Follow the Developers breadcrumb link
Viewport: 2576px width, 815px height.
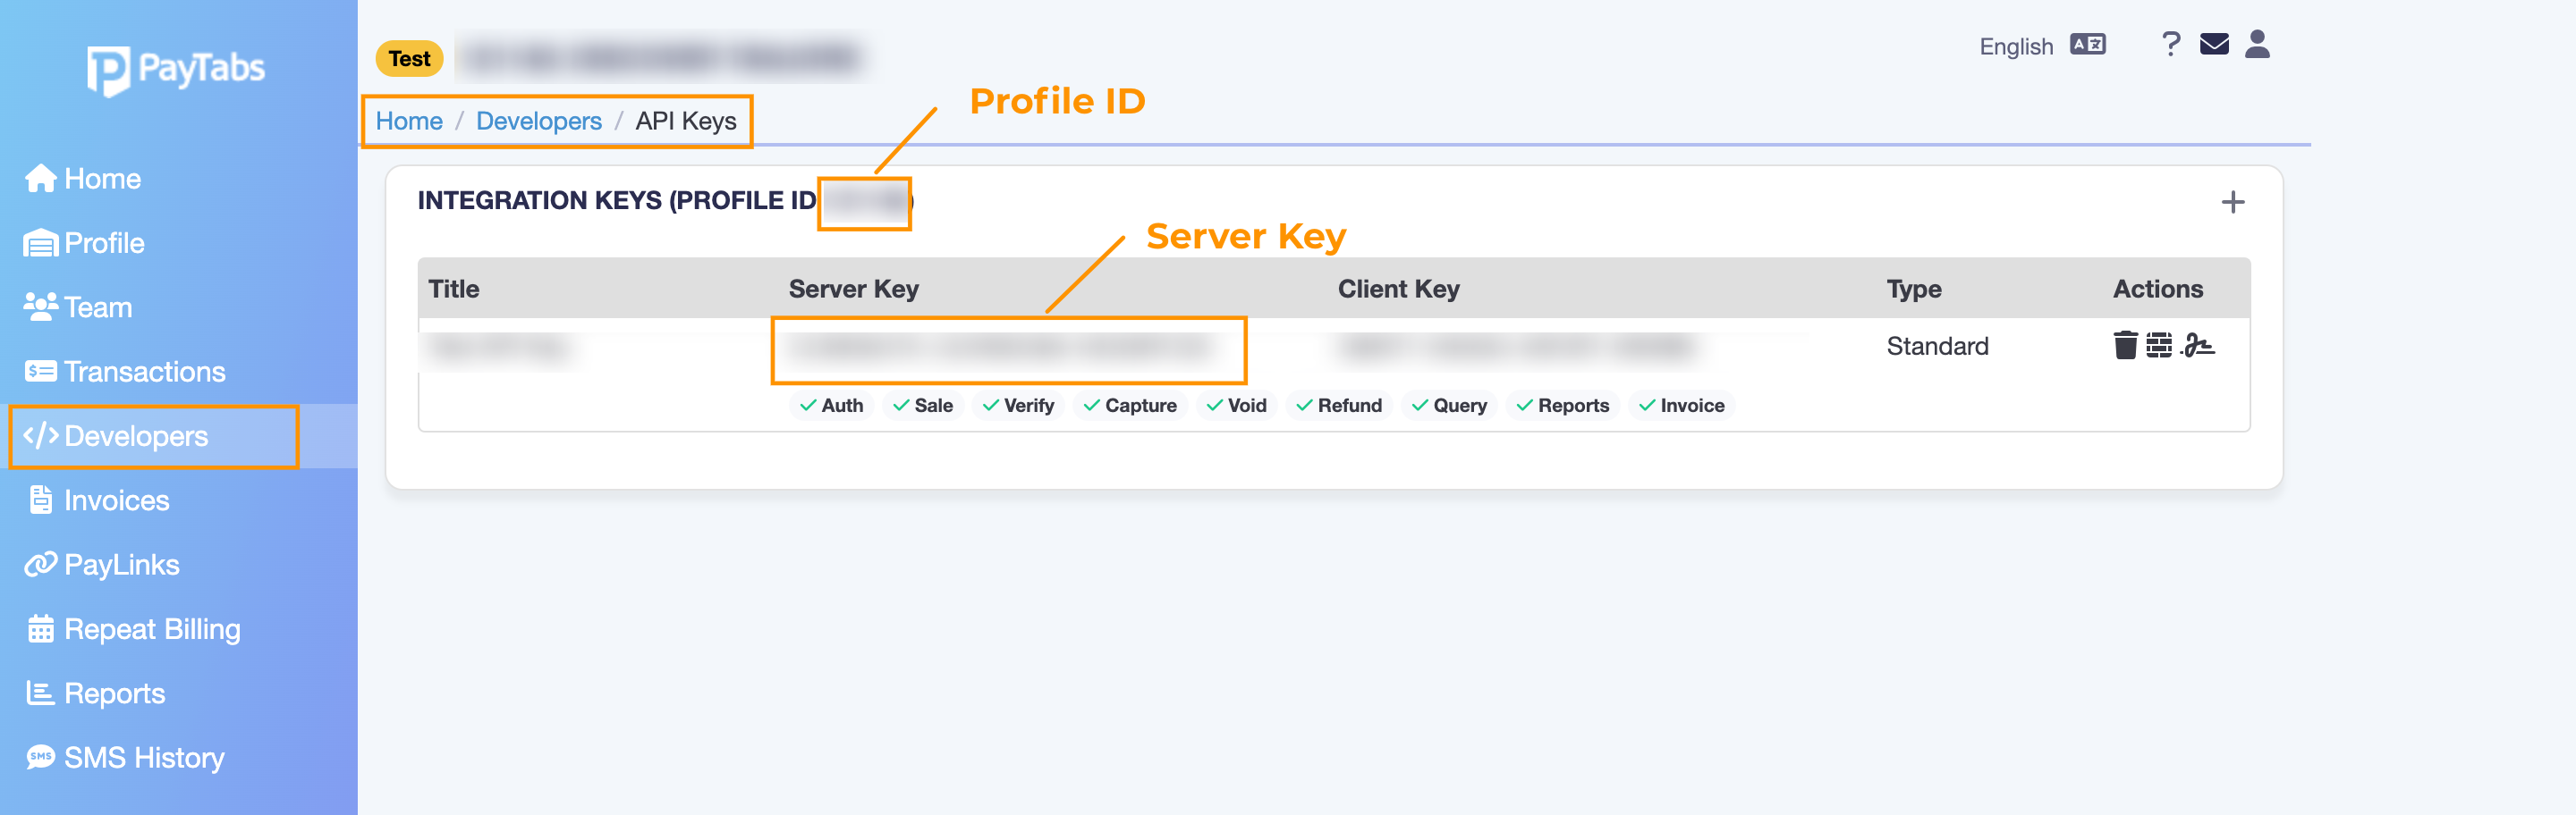coord(538,121)
